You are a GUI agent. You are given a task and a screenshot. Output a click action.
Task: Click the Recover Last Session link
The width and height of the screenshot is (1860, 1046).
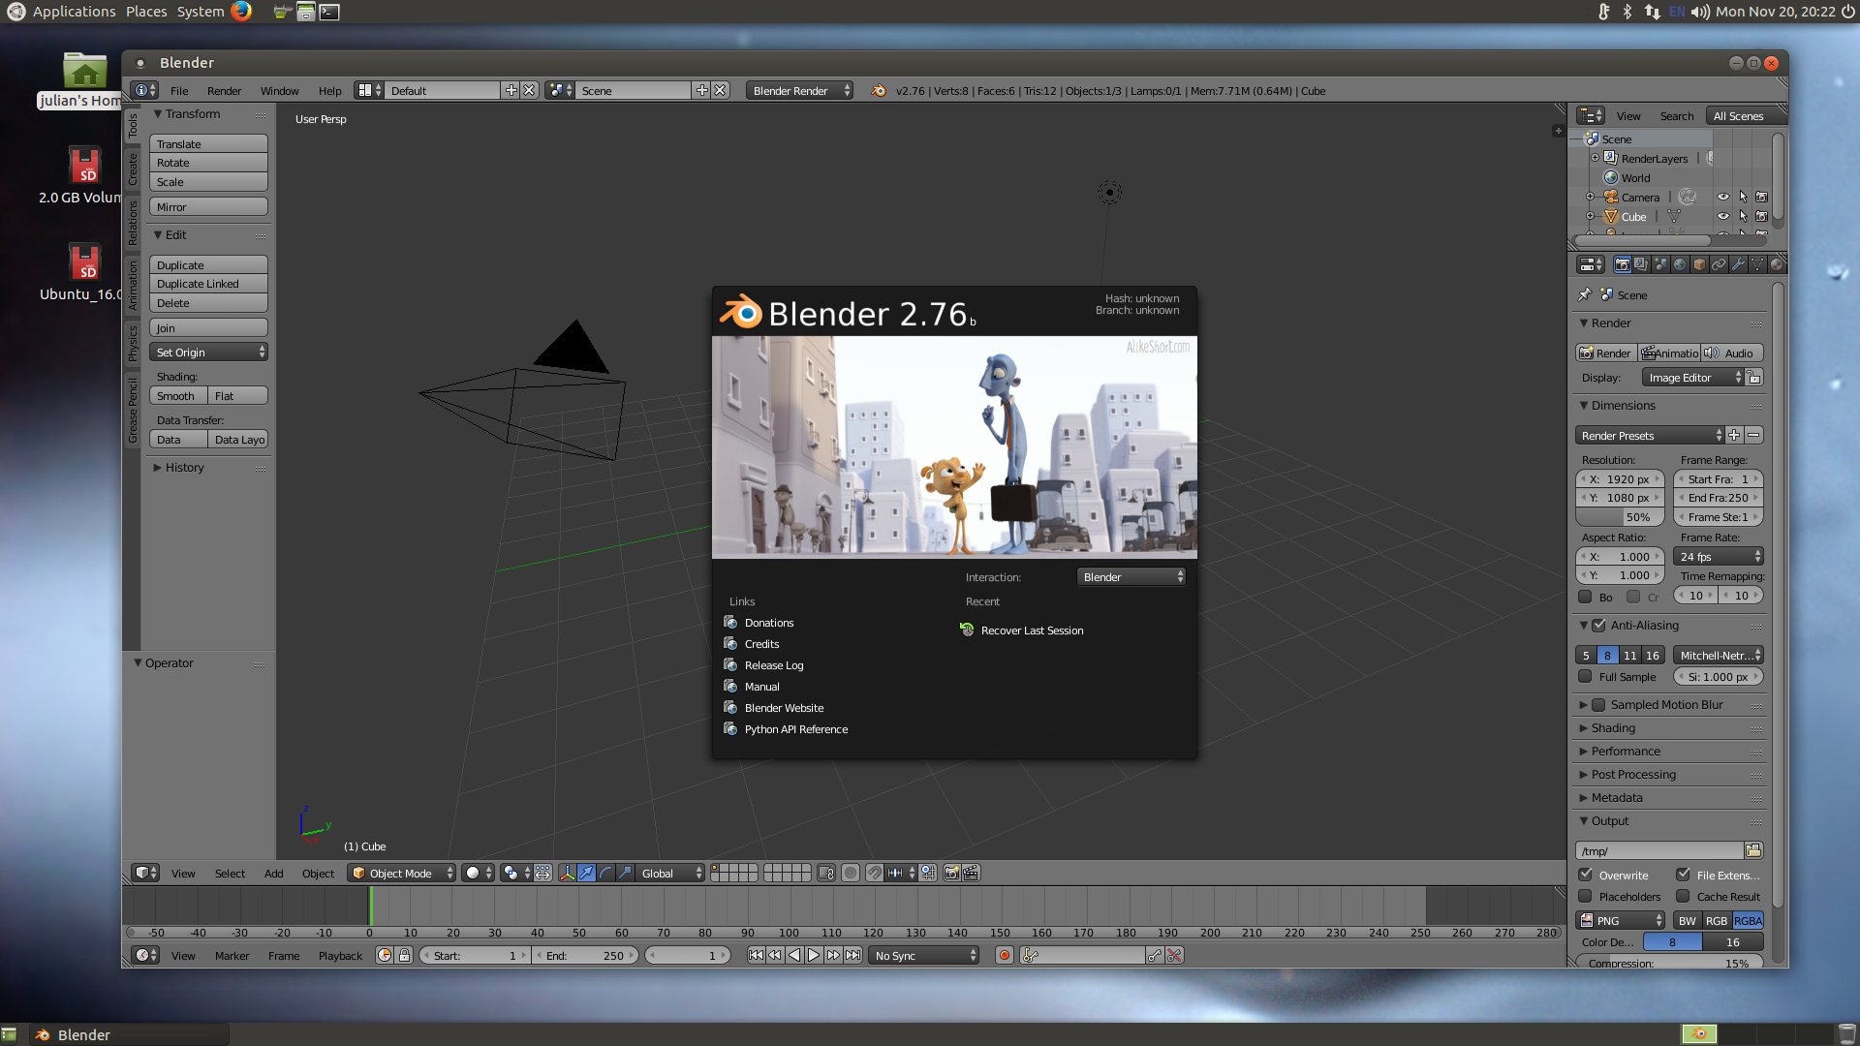[x=1032, y=631]
